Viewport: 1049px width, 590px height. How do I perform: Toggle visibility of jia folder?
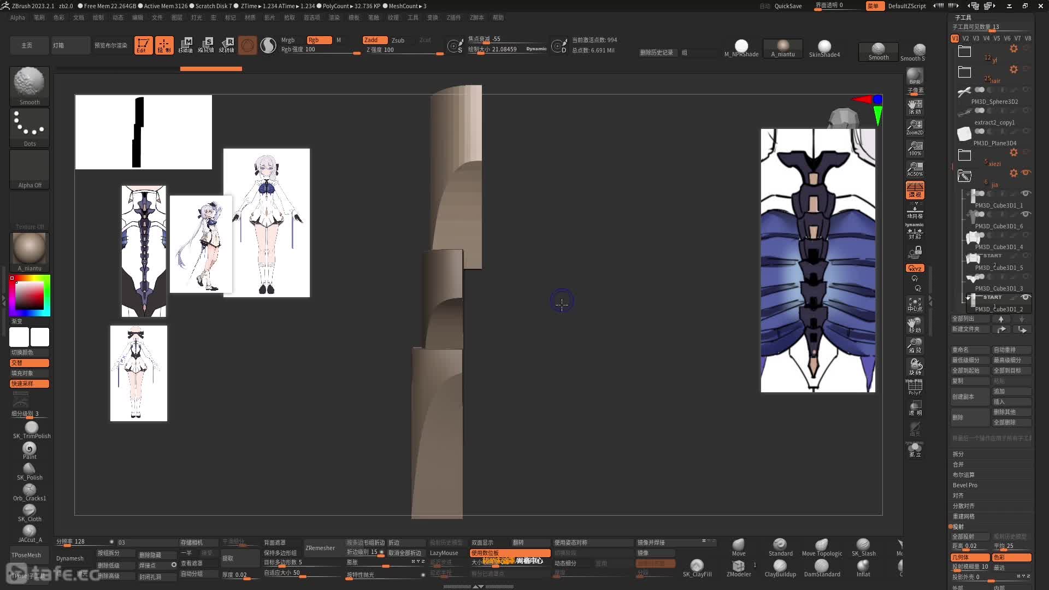(x=1026, y=173)
